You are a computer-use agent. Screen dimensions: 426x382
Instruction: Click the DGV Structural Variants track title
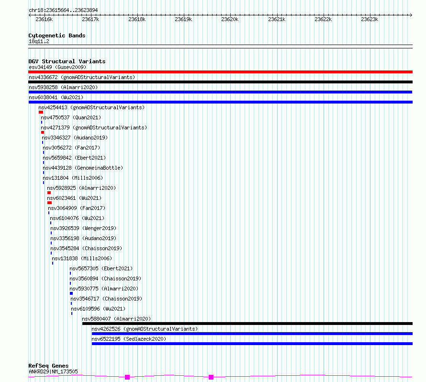(x=67, y=61)
